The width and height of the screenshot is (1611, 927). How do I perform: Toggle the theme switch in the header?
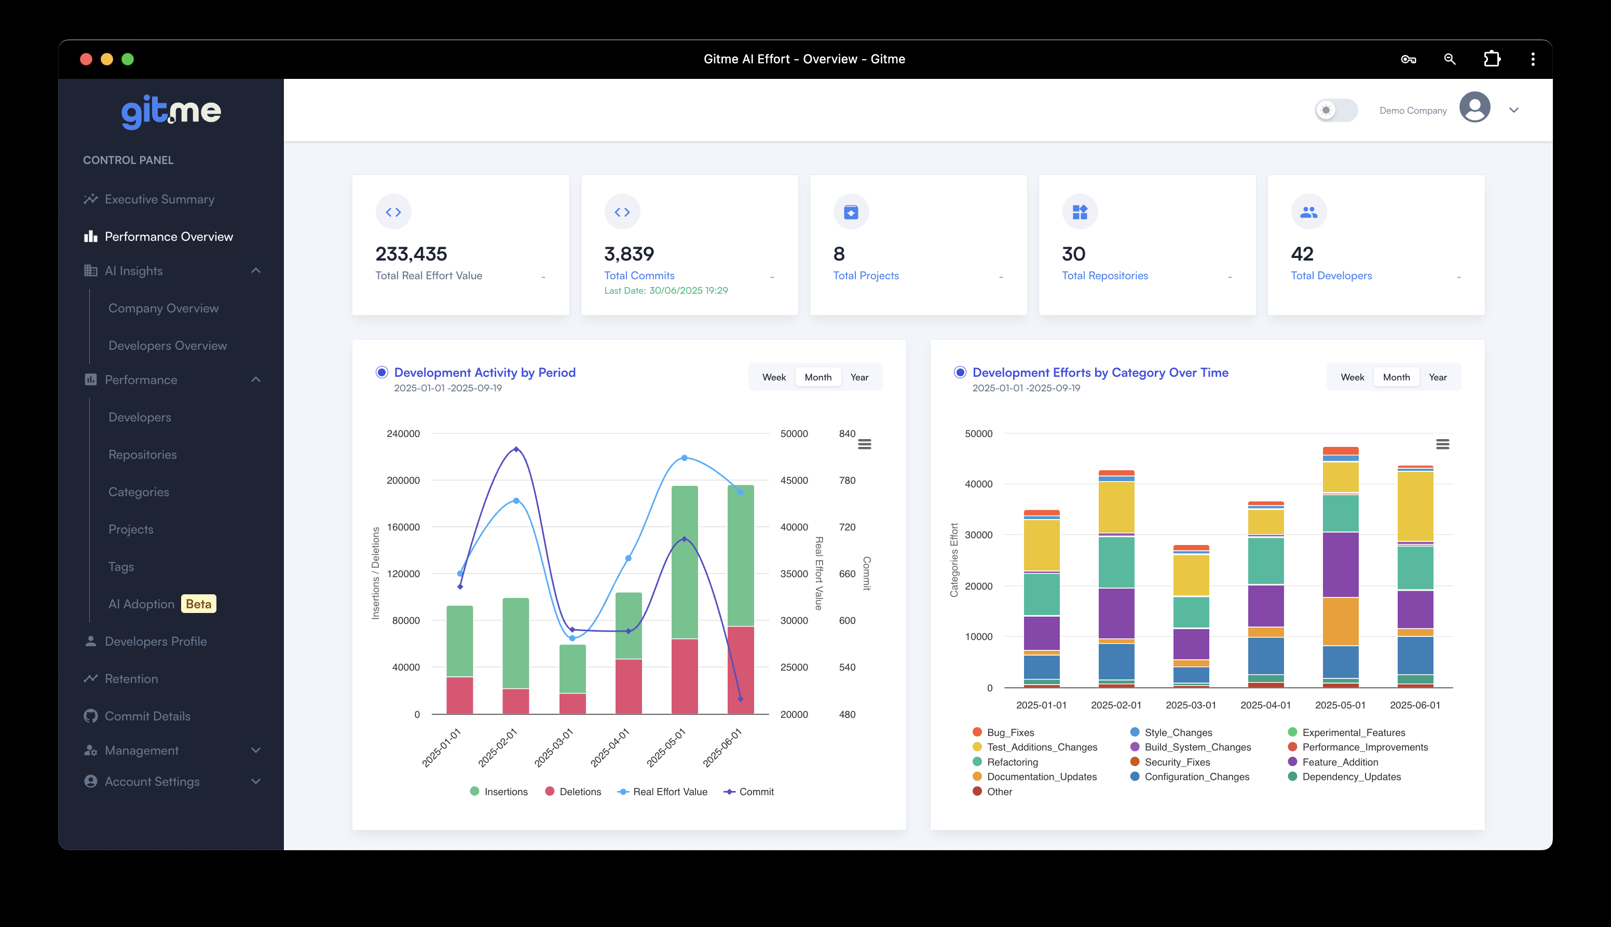click(1335, 110)
